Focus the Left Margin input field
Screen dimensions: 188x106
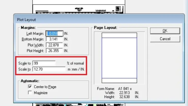[x=54, y=34]
